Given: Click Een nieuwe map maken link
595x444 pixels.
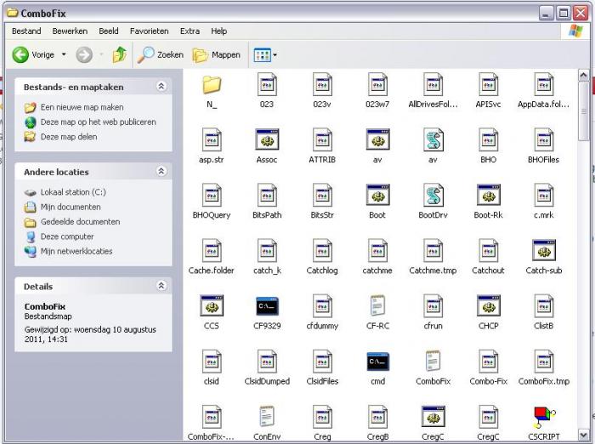Looking at the screenshot, I should (82, 107).
